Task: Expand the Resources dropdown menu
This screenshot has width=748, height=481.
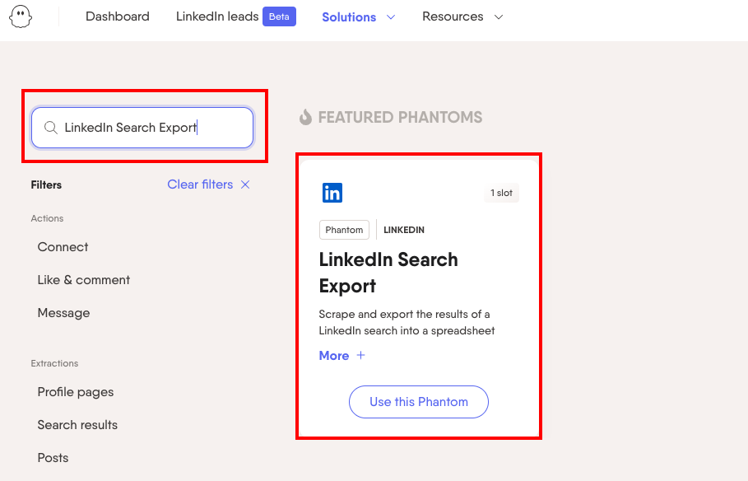Action: click(462, 16)
